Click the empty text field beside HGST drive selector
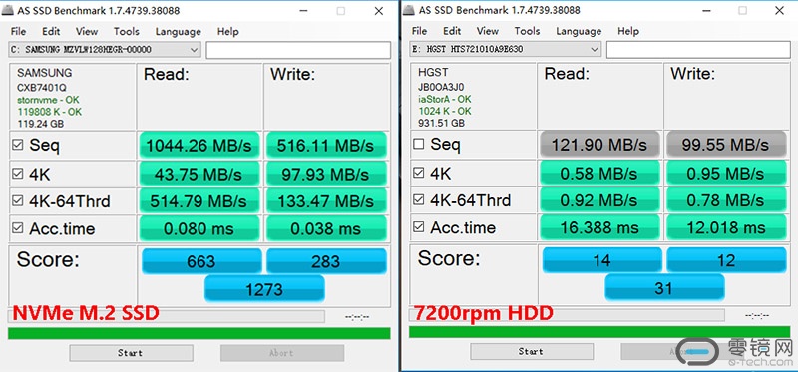 699,49
